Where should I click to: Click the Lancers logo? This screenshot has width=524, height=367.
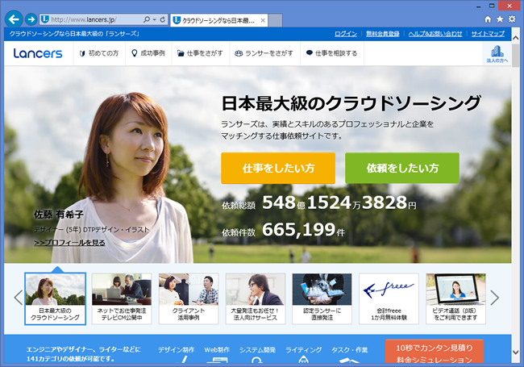(37, 53)
